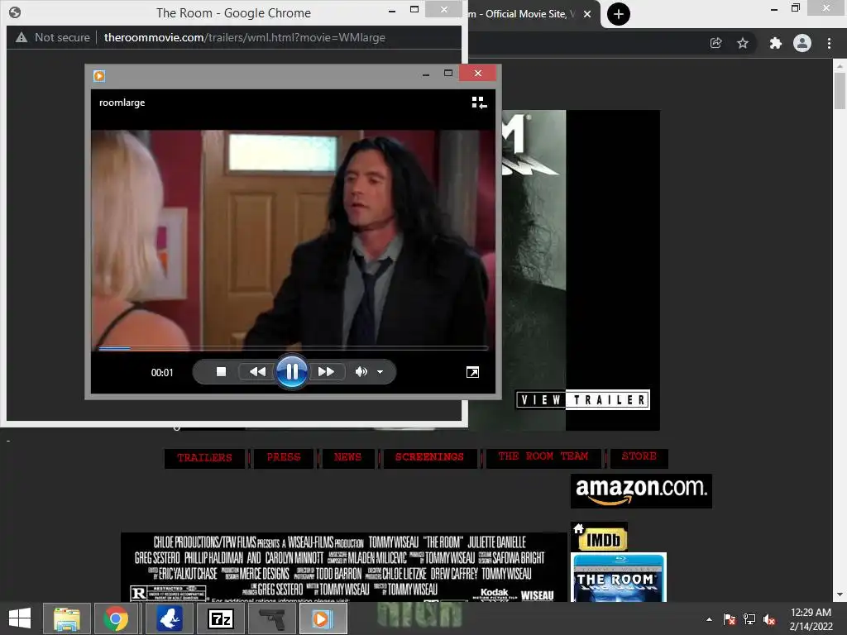This screenshot has height=635, width=847.
Task: Open the Chrome extensions puzzle icon
Action: [x=775, y=43]
